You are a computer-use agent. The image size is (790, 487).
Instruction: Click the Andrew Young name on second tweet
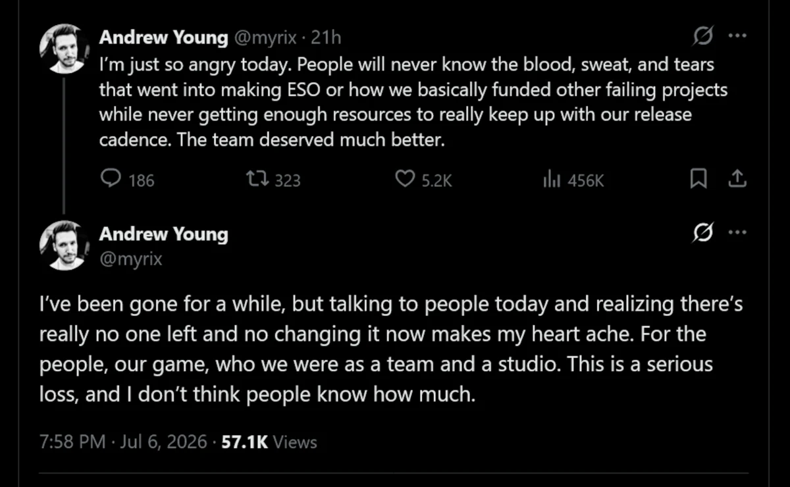point(163,234)
